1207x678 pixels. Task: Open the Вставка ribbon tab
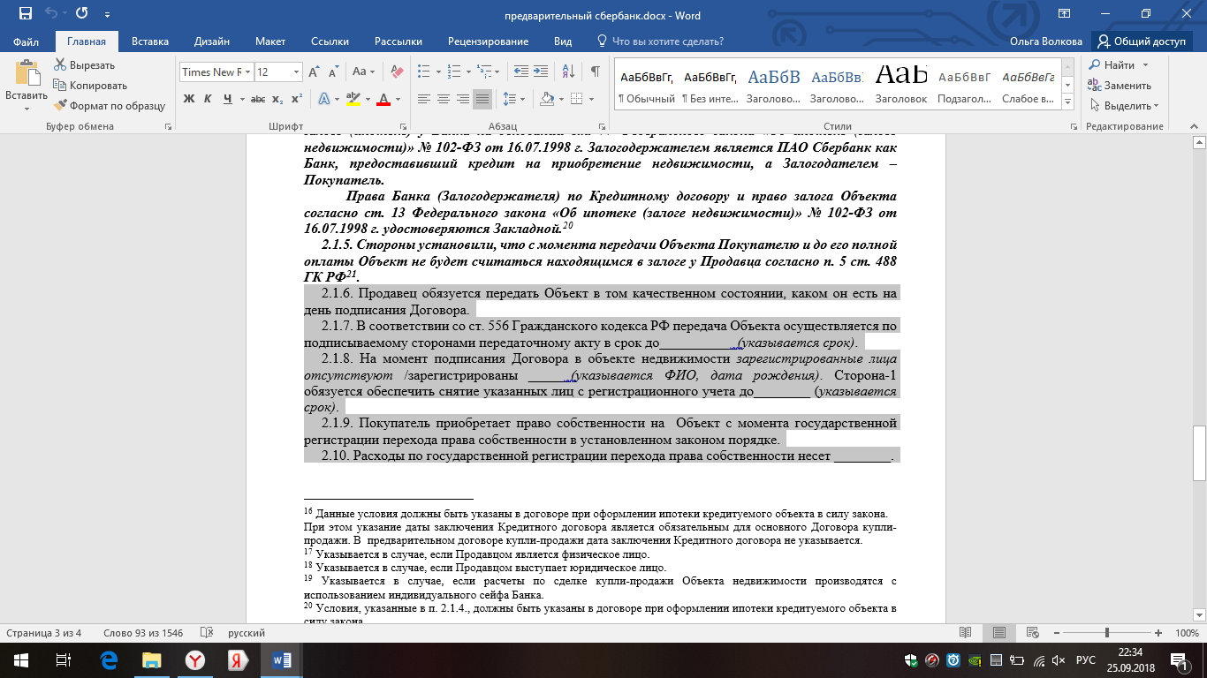point(150,41)
